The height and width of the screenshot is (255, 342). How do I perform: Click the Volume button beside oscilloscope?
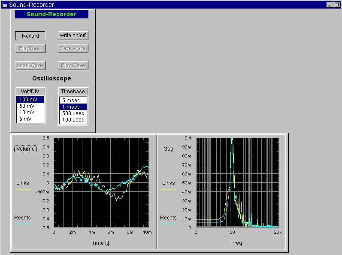pos(26,149)
